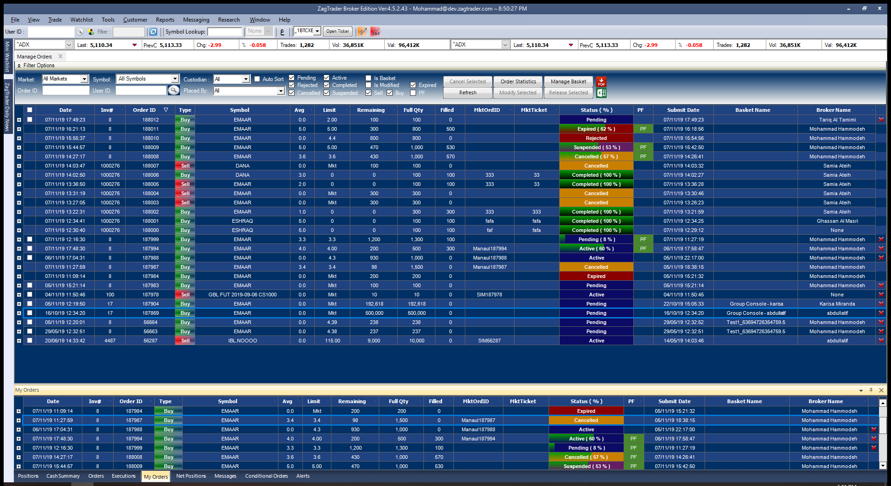The height and width of the screenshot is (486, 891).
Task: Switch to the Conditional Orders tab
Action: [266, 476]
